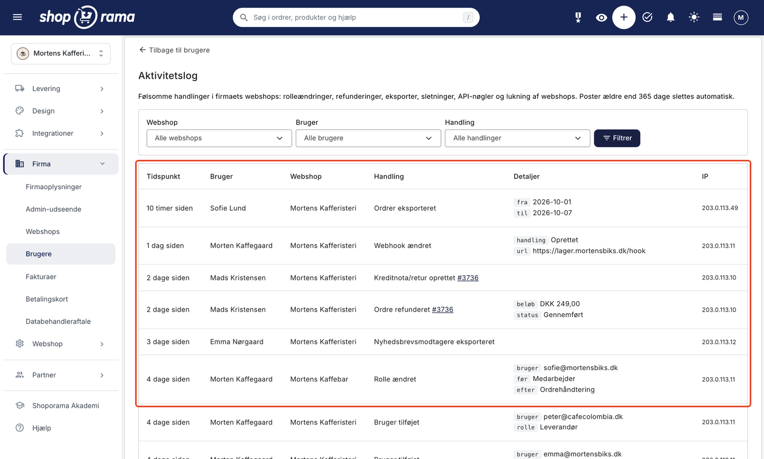Open the Mortens Kafferi... shop switcher

point(61,53)
